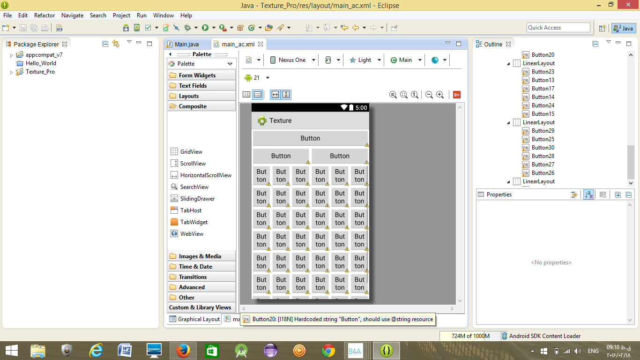The height and width of the screenshot is (360, 640).
Task: Toggle fill width layout button
Action: coord(275,95)
